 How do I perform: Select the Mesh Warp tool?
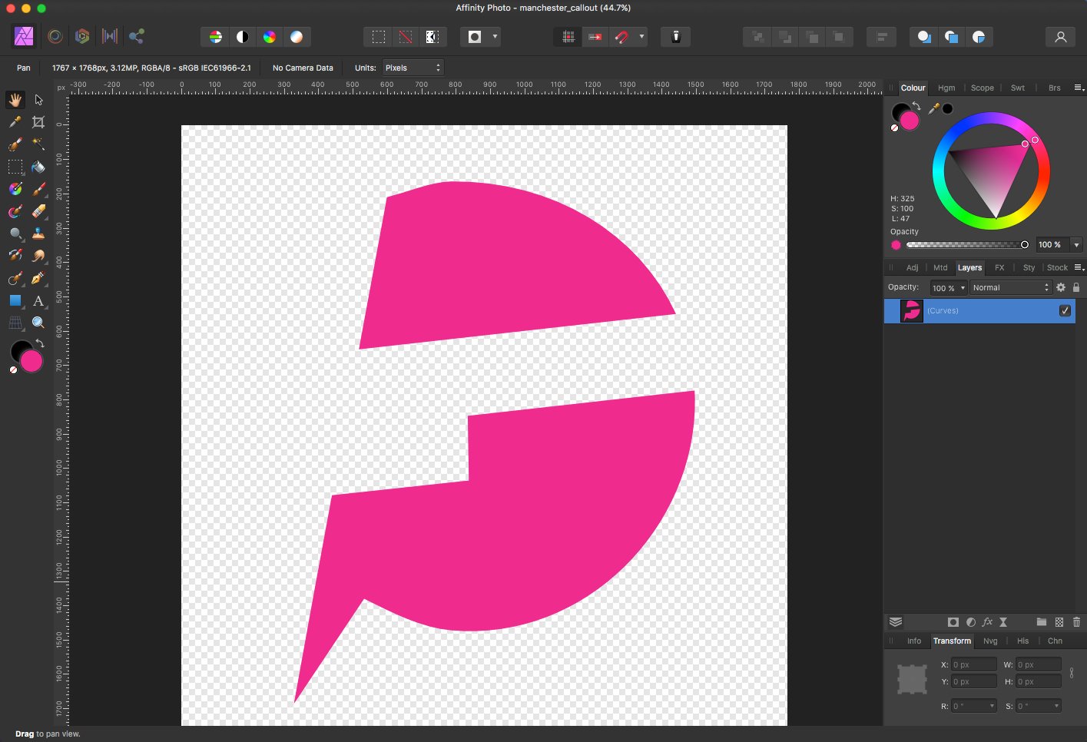pos(15,323)
